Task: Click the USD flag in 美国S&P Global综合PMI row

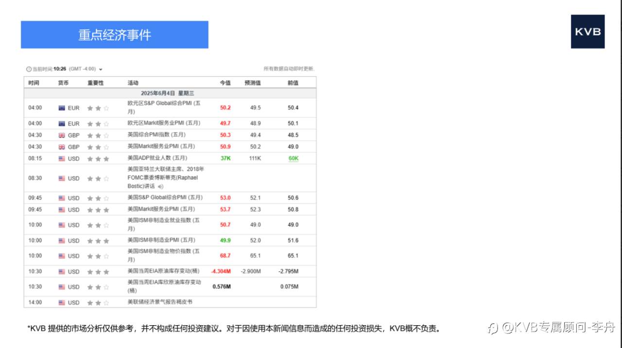Action: click(x=62, y=198)
